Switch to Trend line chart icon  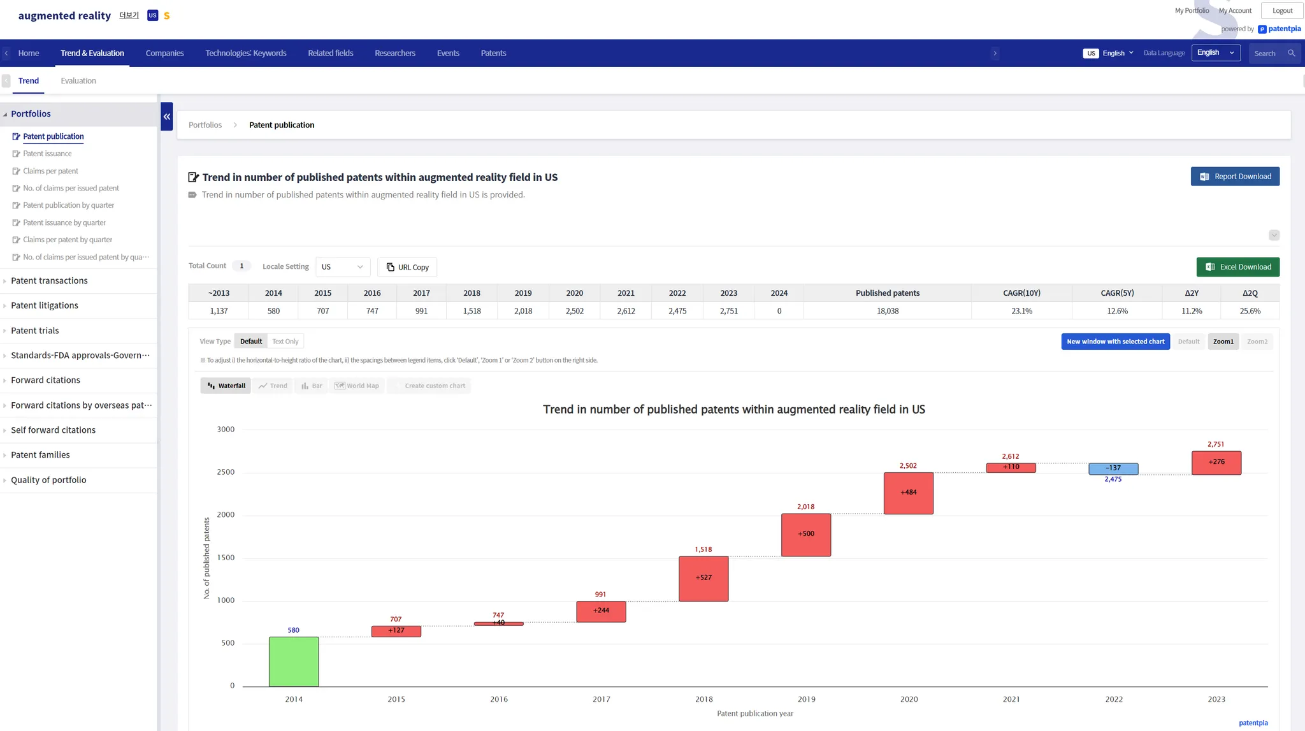[272, 386]
